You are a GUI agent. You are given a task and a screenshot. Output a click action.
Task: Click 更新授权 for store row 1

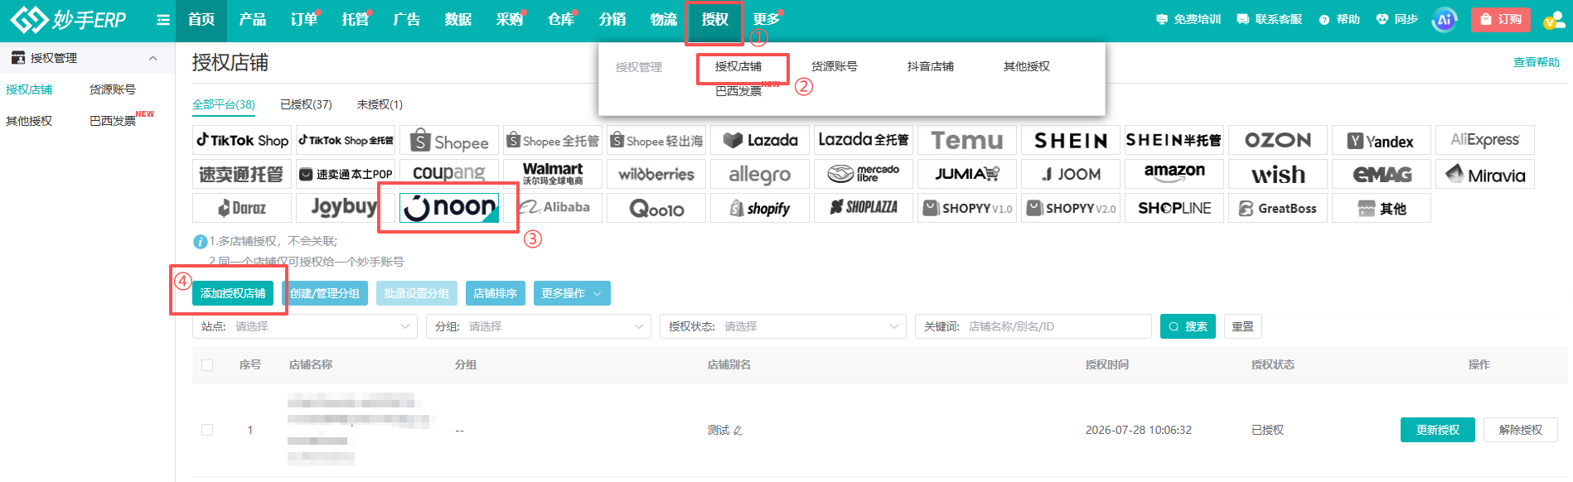pos(1438,430)
